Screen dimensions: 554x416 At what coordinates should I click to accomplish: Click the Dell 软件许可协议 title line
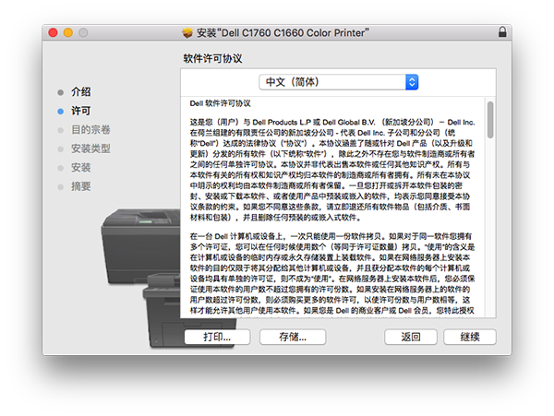(220, 103)
